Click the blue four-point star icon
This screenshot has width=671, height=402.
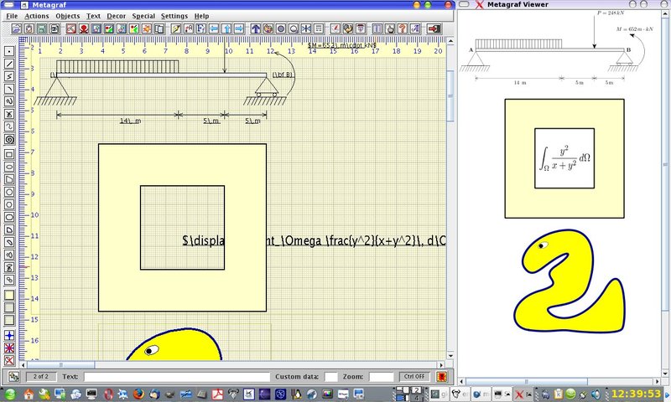coord(9,335)
